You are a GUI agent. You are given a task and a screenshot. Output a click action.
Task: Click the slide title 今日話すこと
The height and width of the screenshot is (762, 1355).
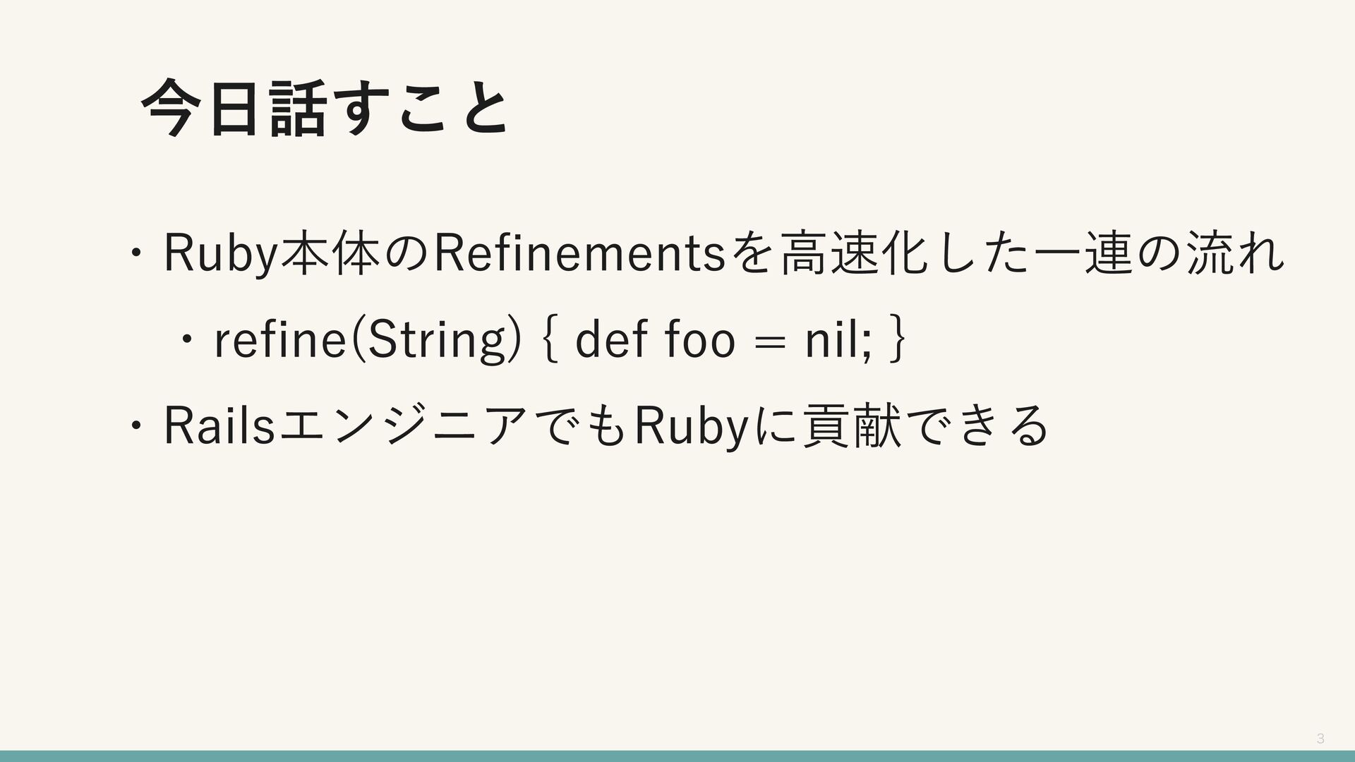(325, 107)
